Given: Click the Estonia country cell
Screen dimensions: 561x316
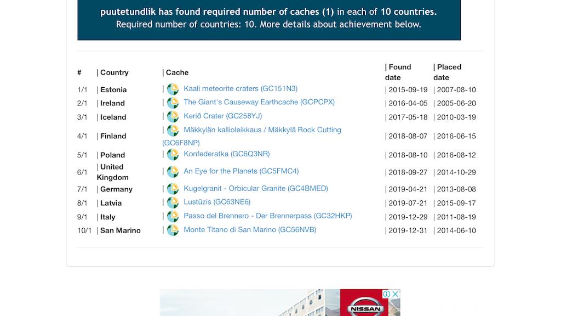Looking at the screenshot, I should (x=113, y=89).
